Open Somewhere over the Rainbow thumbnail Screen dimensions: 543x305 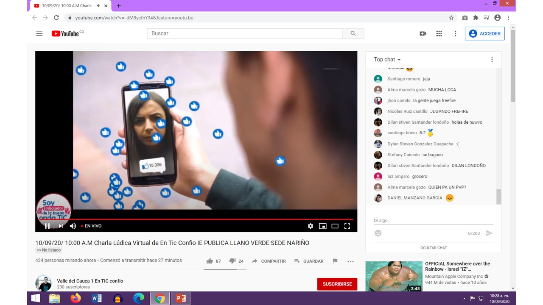pyautogui.click(x=394, y=276)
